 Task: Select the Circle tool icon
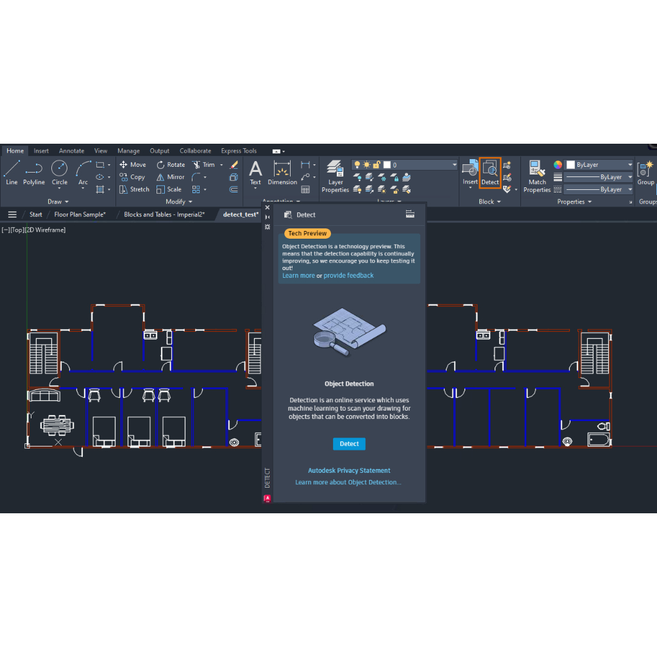tap(59, 169)
